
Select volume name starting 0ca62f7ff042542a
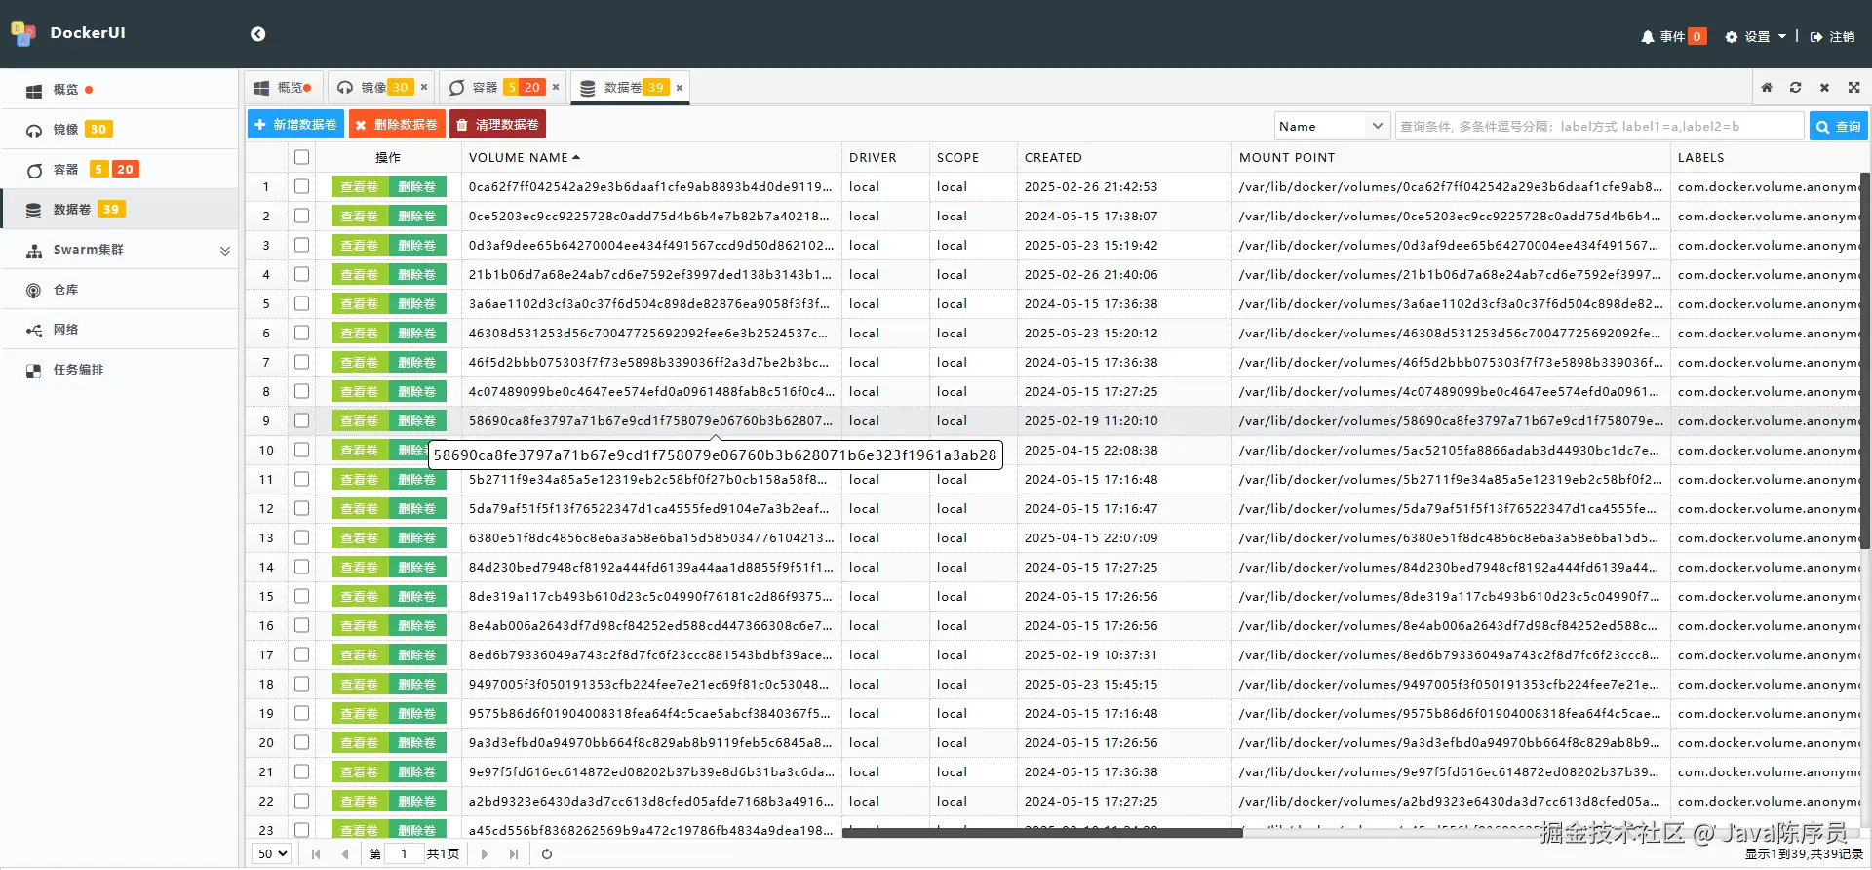pos(650,186)
